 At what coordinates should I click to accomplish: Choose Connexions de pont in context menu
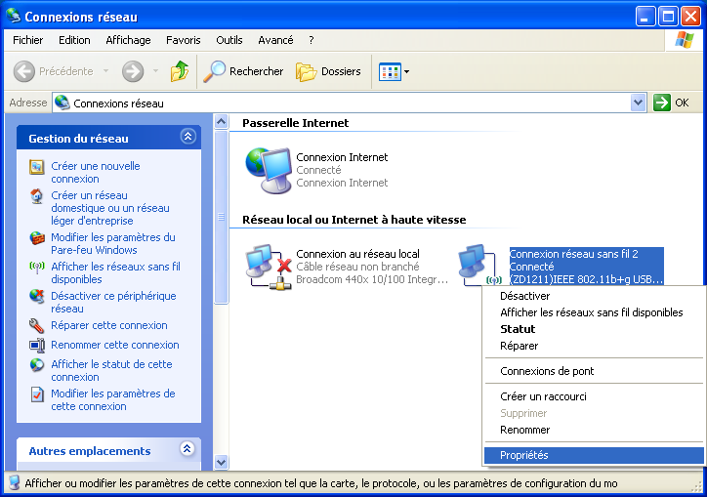point(547,371)
